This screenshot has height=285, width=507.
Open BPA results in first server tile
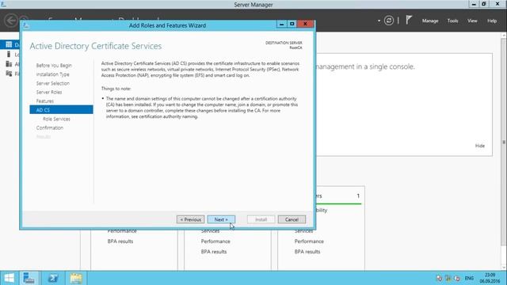pyautogui.click(x=120, y=241)
